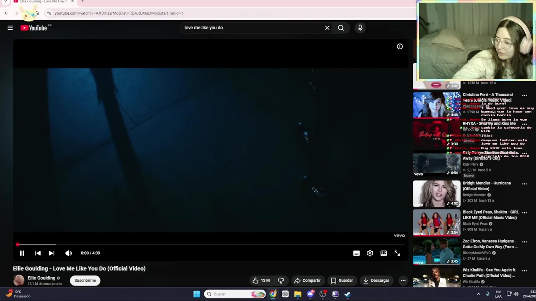Play Wiz Khalifa See You Again thumbnail
536x301 pixels.
pos(436,277)
